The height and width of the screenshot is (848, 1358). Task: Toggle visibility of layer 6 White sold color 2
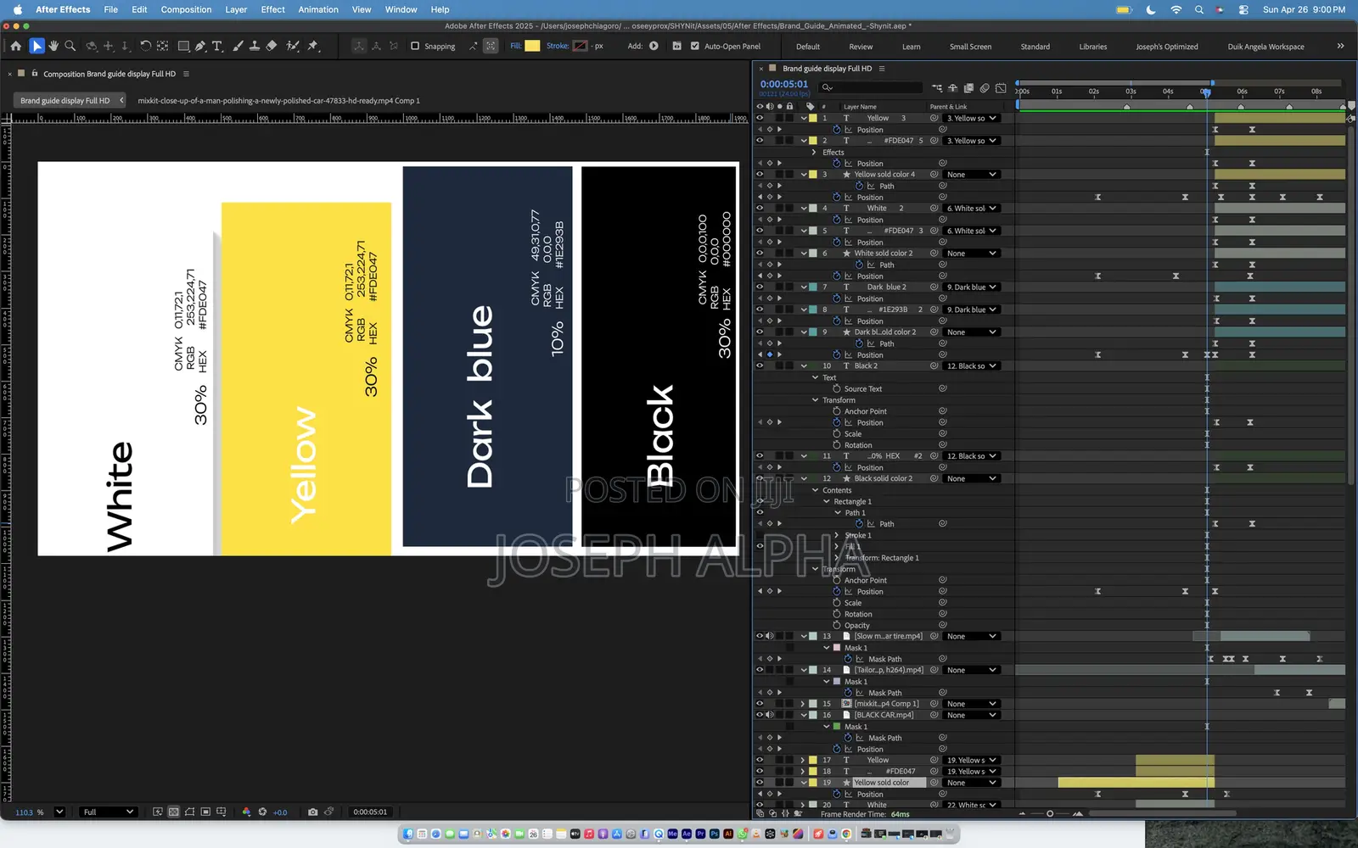tap(760, 253)
